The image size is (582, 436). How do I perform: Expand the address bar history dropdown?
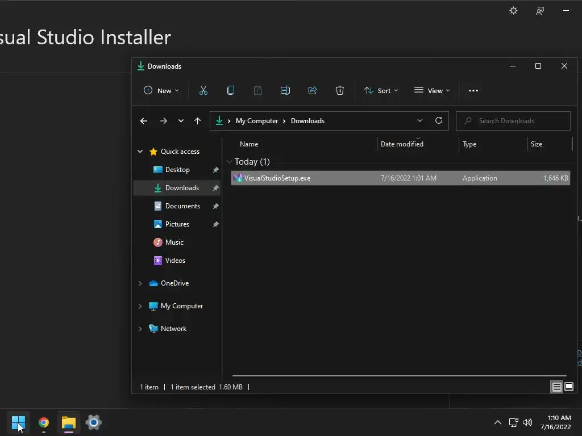click(420, 120)
